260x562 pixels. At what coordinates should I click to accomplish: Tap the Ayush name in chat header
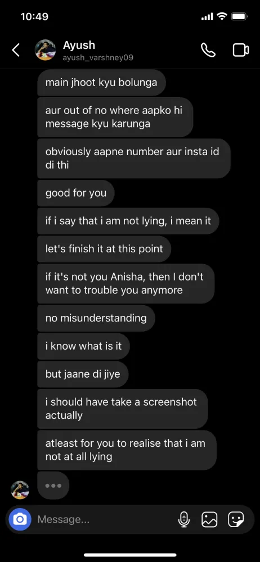pos(79,45)
